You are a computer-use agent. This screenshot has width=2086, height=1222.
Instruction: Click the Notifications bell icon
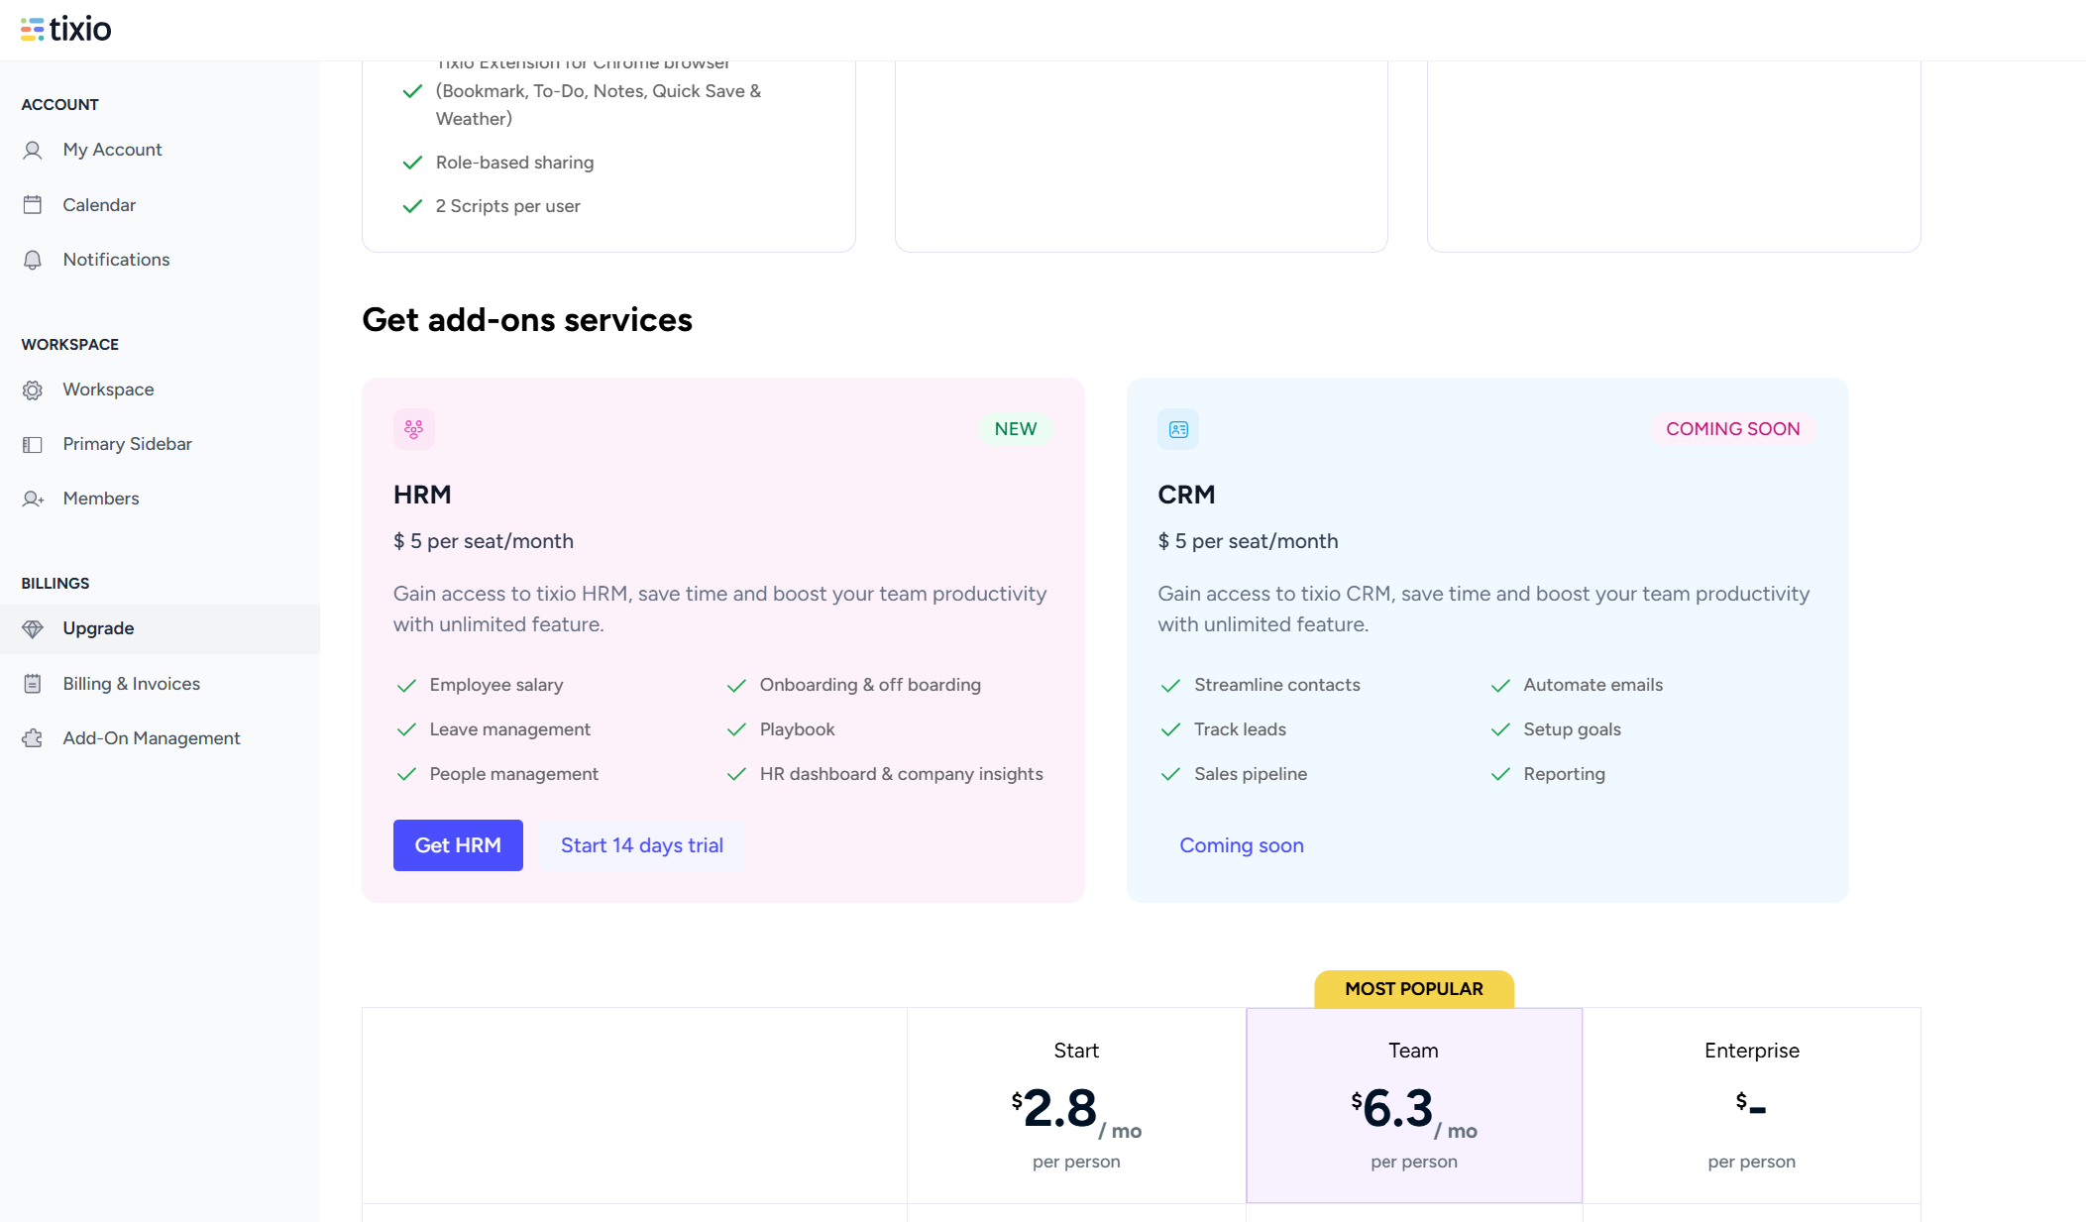(33, 260)
